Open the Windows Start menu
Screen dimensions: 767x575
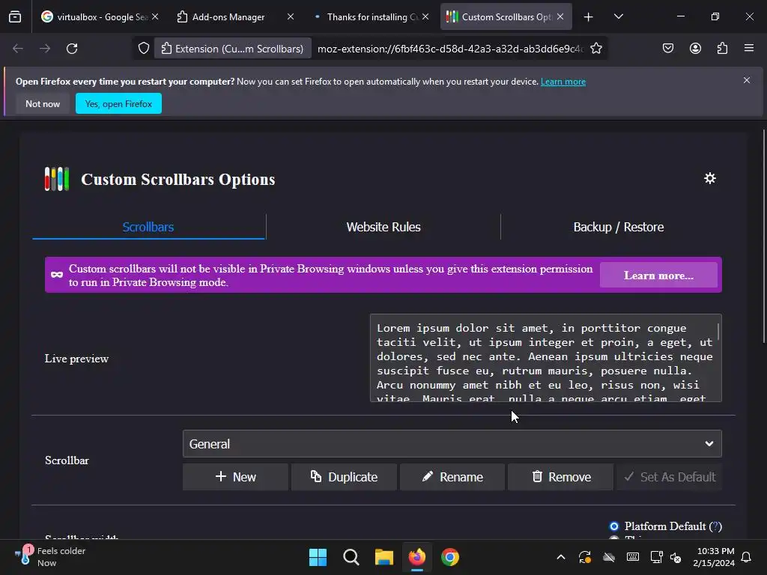[318, 557]
